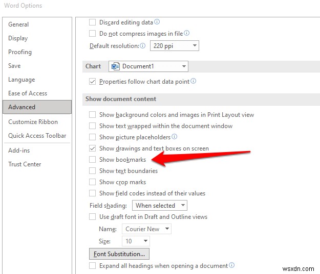
Task: Open Trust Center settings
Action: 37,164
